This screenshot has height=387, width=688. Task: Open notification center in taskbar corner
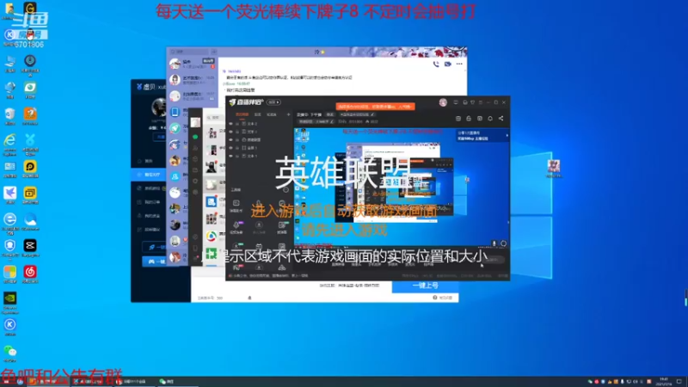pyautogui.click(x=679, y=382)
